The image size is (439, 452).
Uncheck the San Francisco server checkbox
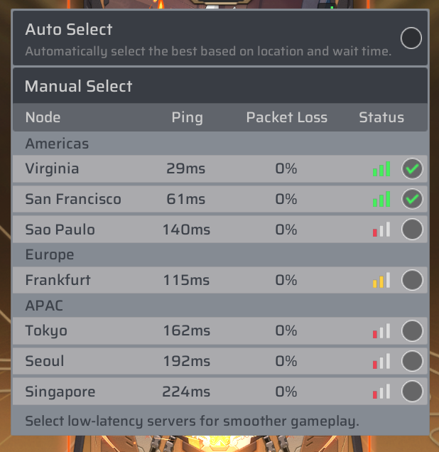[x=412, y=199]
